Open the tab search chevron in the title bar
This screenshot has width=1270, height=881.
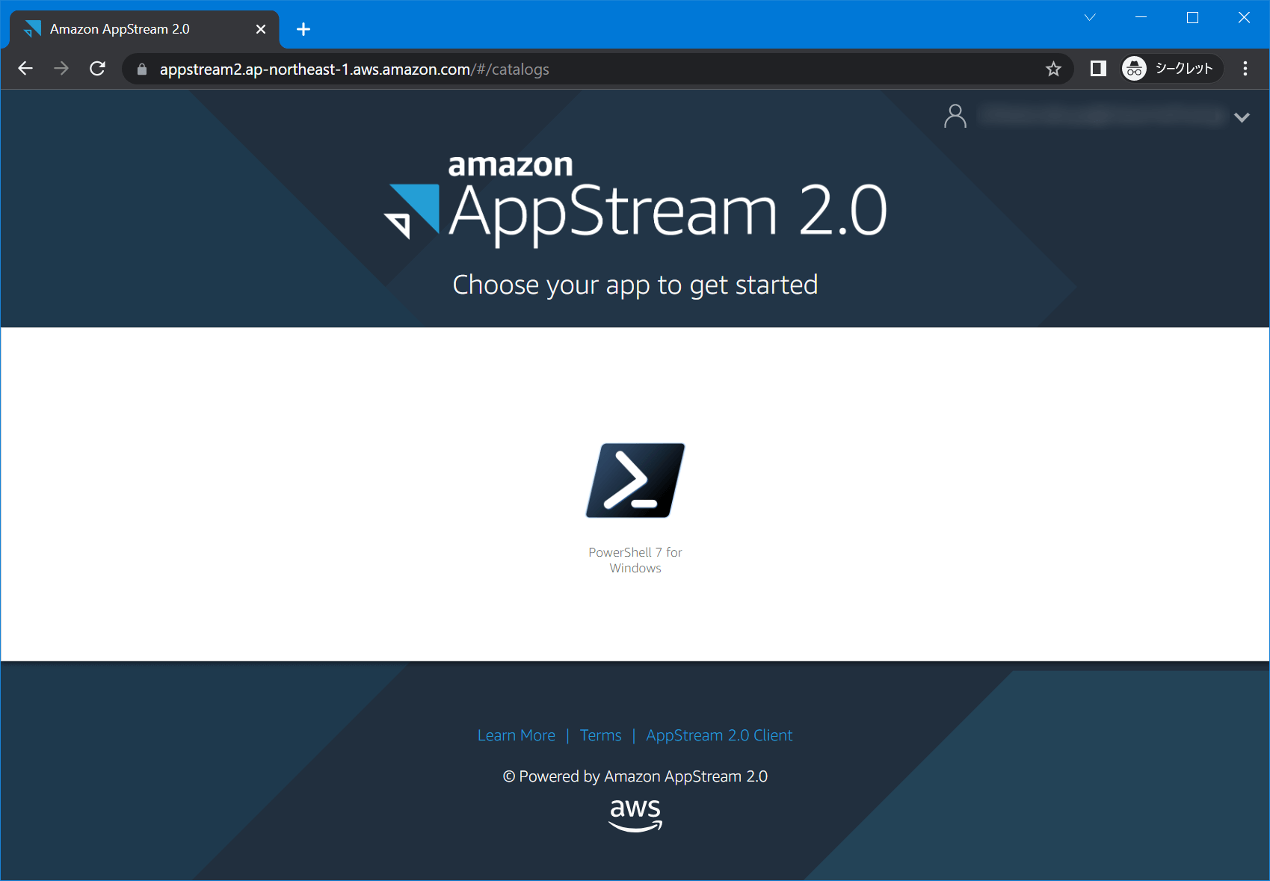click(1090, 17)
